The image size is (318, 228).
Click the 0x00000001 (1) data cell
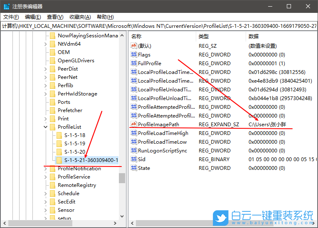267,64
